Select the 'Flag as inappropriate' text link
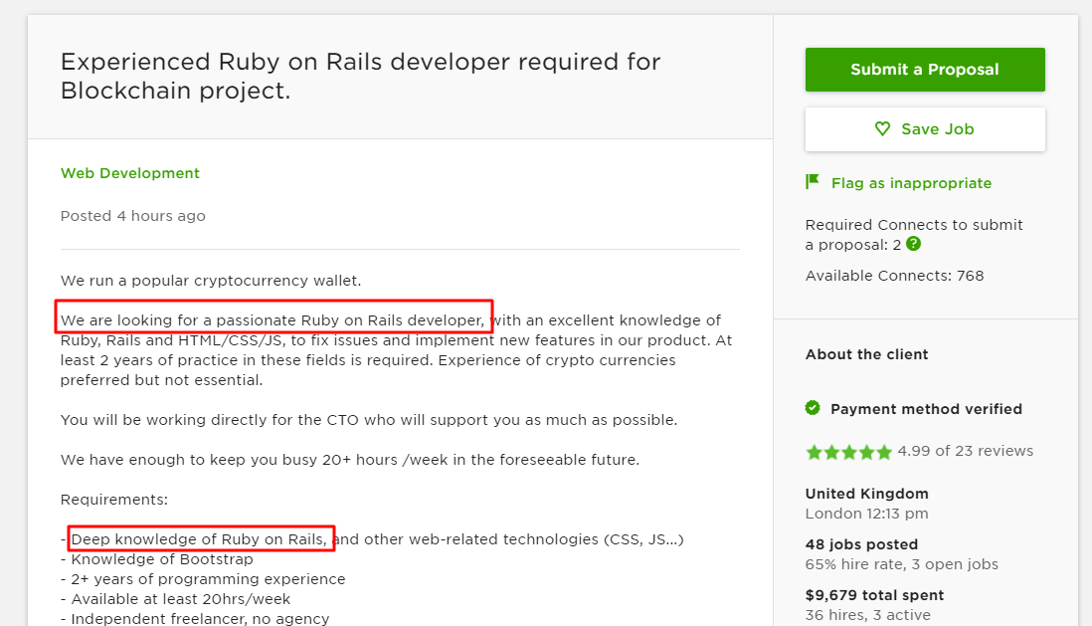This screenshot has width=1092, height=626. [x=911, y=183]
